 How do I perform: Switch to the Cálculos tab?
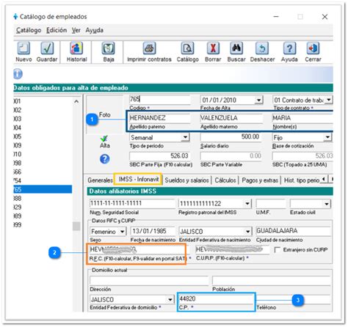225,180
